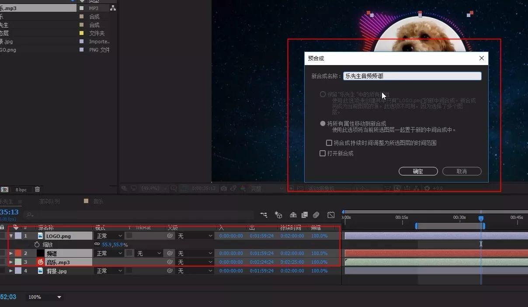528x307 pixels.
Task: Click the 确定 button in the pre-compose dialog
Action: click(x=418, y=171)
